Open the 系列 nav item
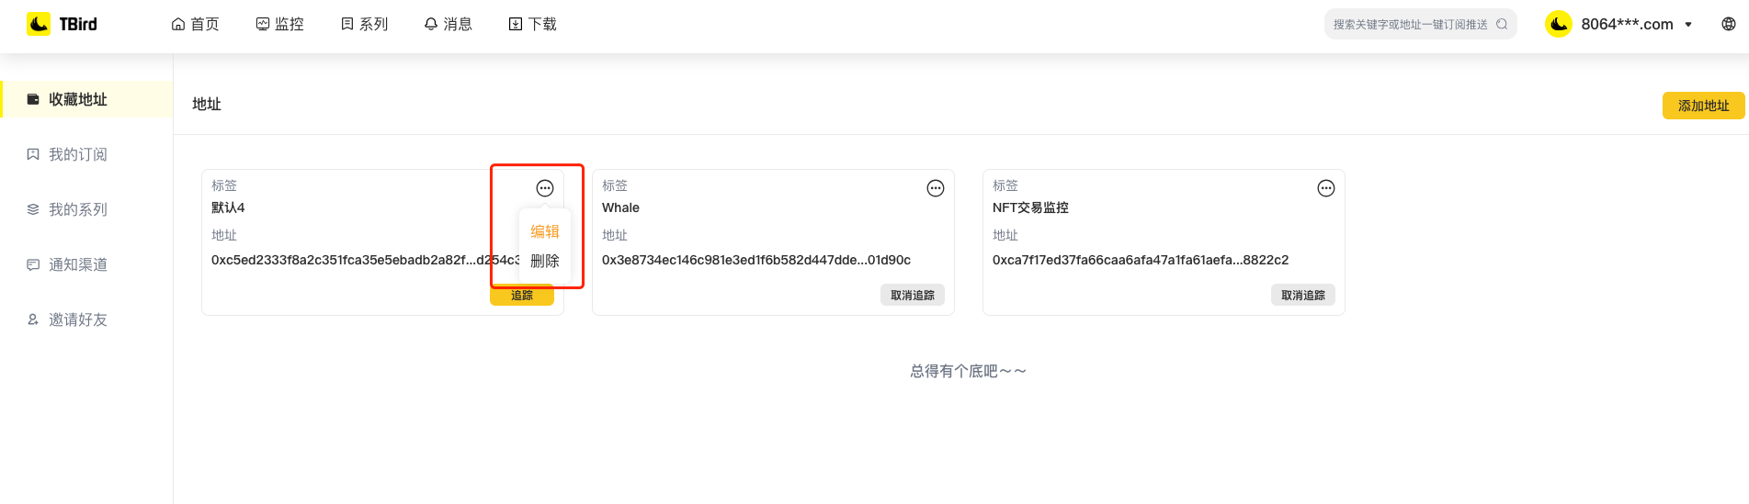The height and width of the screenshot is (504, 1749). tap(364, 24)
